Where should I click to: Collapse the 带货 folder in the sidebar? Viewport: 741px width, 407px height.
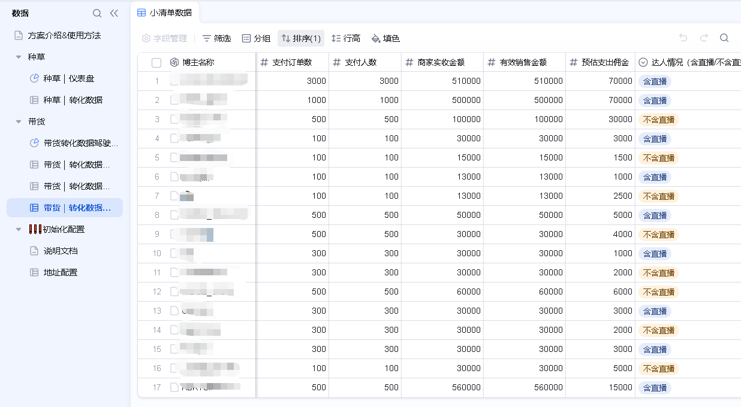[x=19, y=122]
